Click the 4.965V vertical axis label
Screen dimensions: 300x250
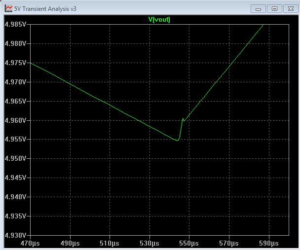15,101
